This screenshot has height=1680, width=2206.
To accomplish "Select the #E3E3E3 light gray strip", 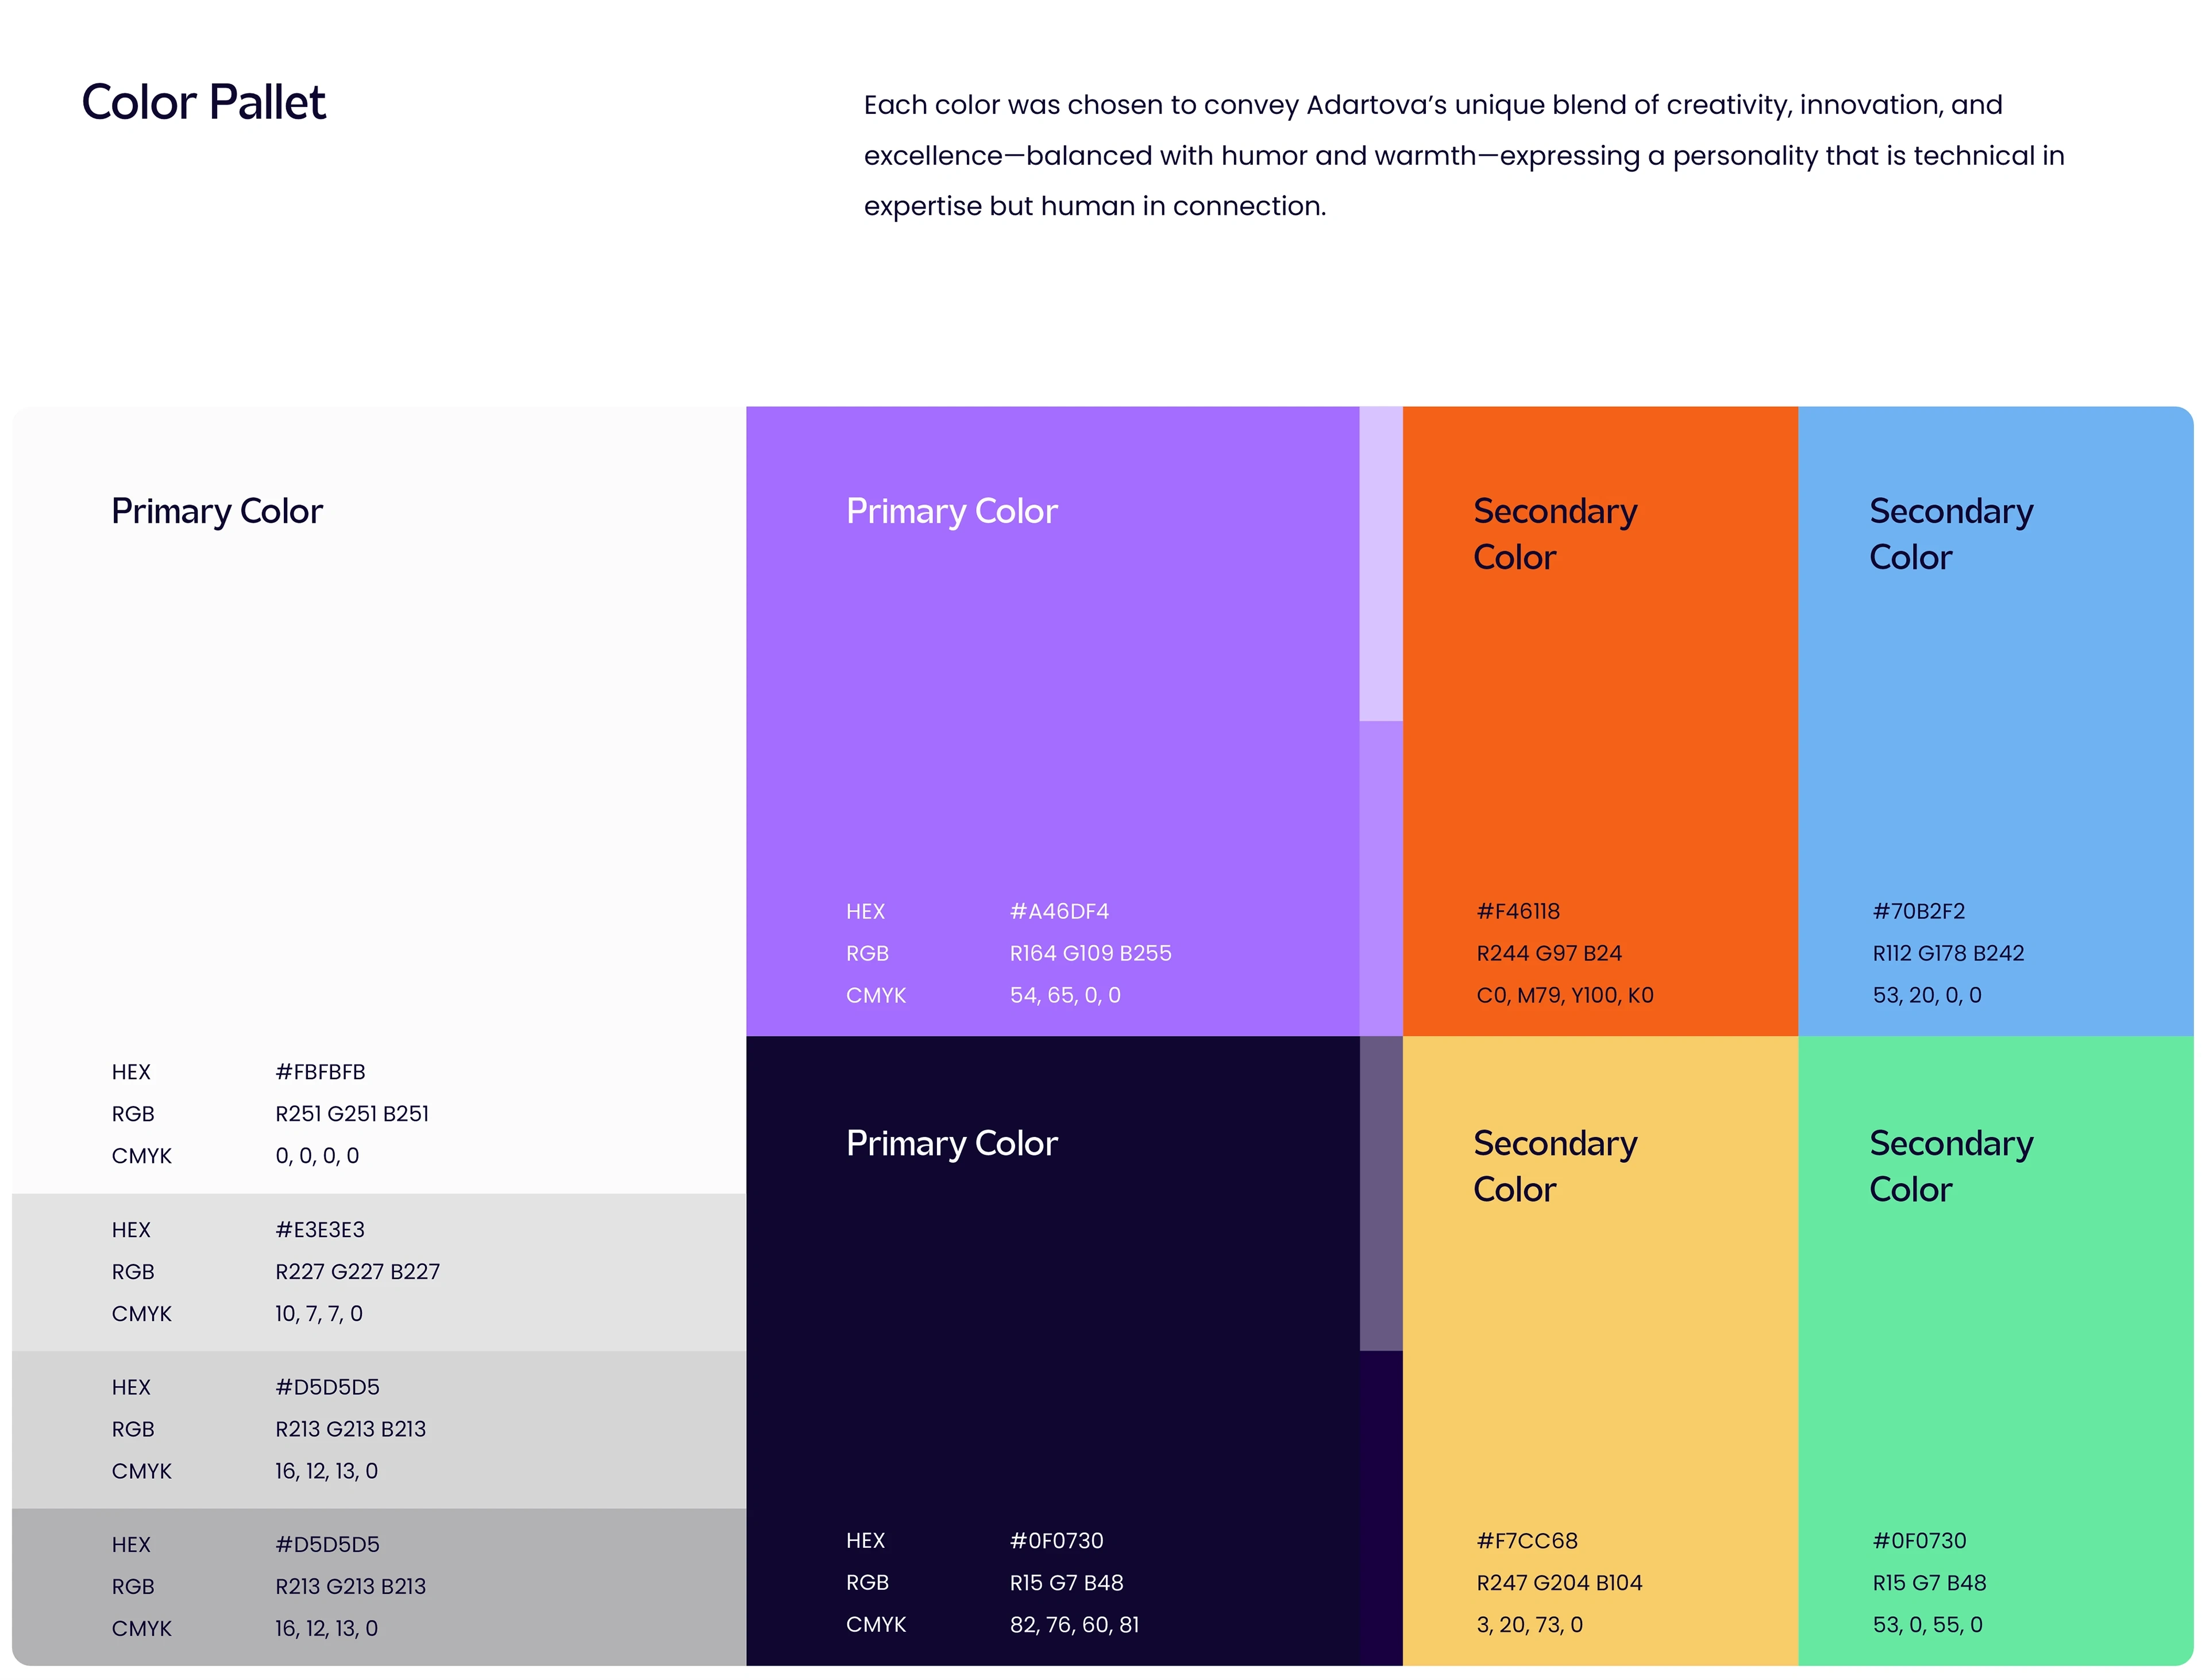I will (x=560, y=1272).
